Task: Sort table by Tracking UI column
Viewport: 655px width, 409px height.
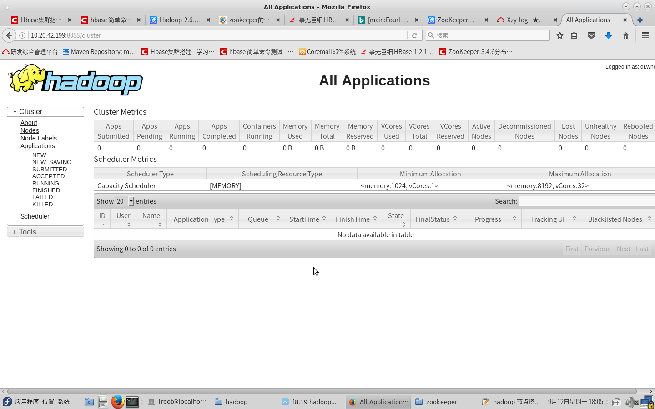Action: (551, 219)
